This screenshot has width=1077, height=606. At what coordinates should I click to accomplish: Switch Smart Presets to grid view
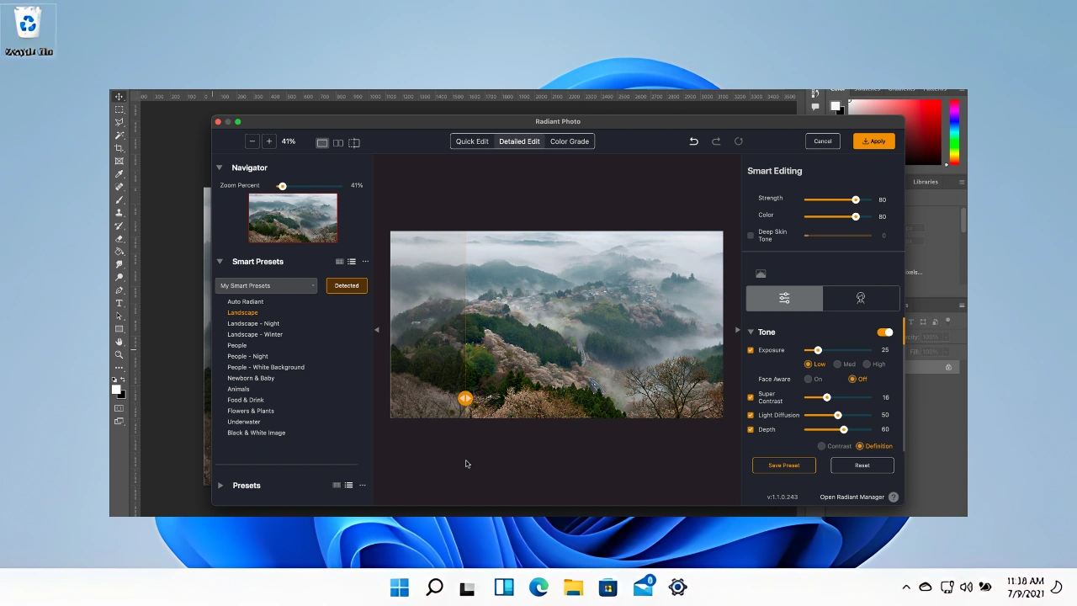(x=339, y=262)
